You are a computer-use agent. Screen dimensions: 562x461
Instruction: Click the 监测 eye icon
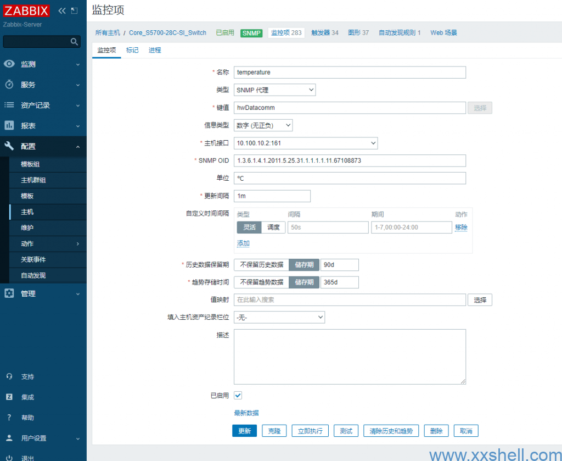9,64
